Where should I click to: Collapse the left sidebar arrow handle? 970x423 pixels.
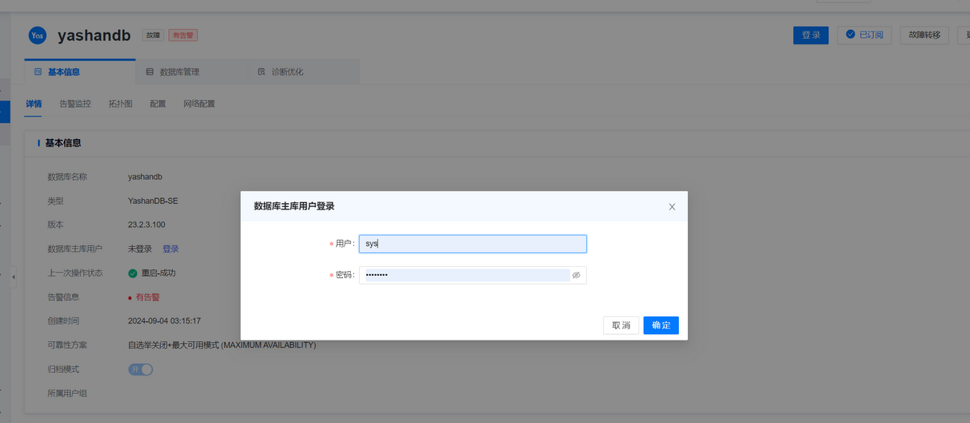13,279
